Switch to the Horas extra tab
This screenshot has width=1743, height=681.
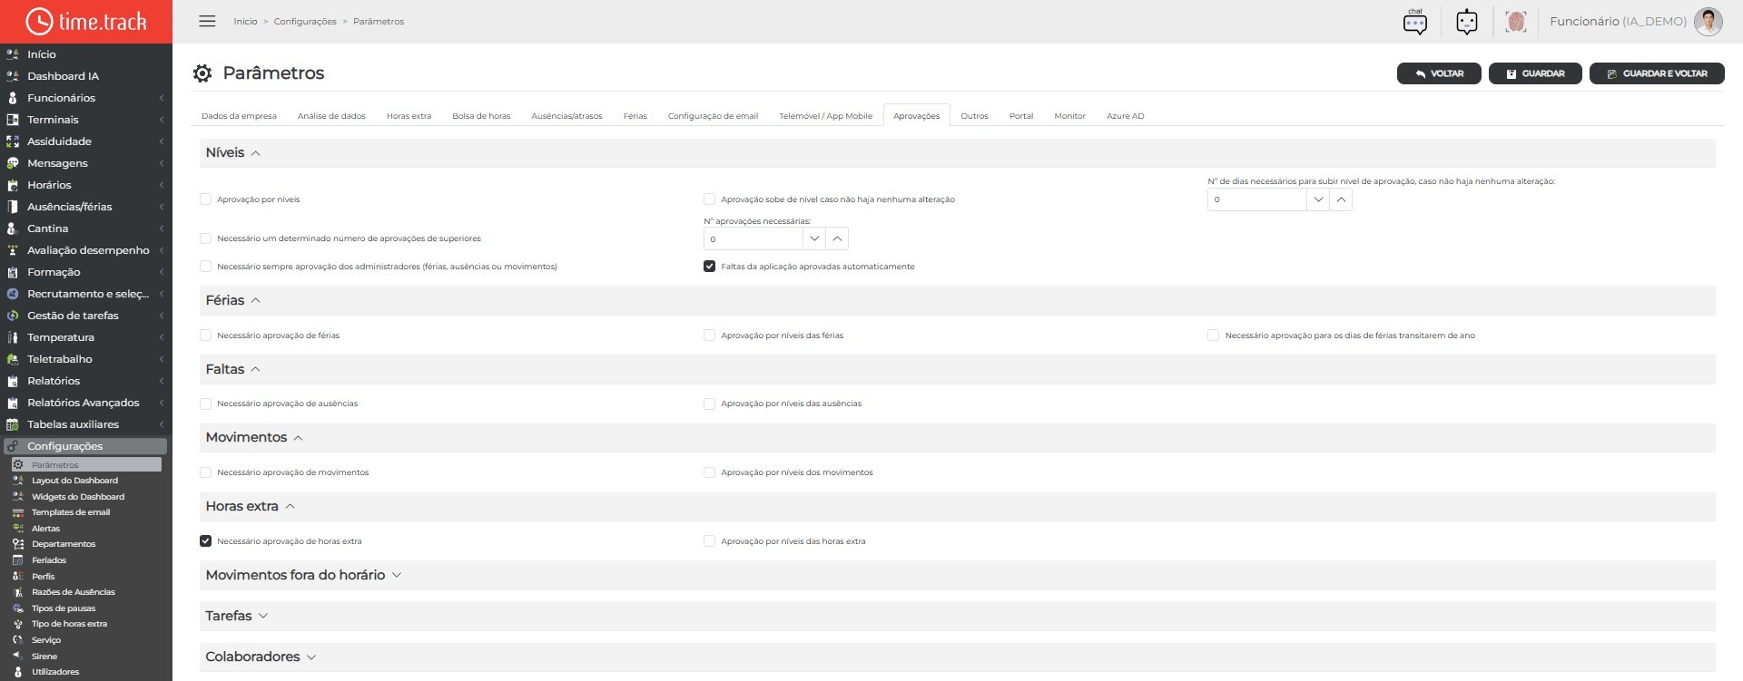click(x=409, y=116)
